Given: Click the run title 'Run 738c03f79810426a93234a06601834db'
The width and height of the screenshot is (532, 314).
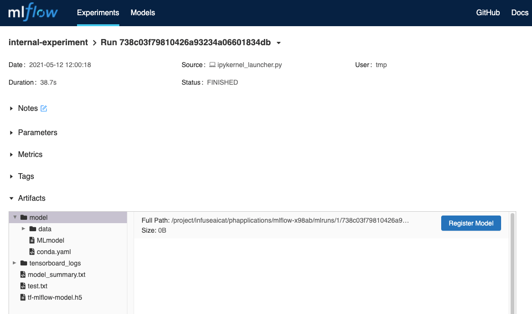Looking at the screenshot, I should pos(185,42).
